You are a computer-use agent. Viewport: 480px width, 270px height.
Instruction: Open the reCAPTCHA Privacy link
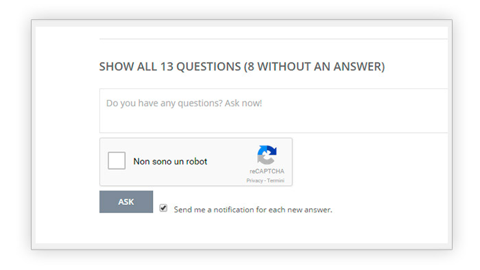click(254, 181)
